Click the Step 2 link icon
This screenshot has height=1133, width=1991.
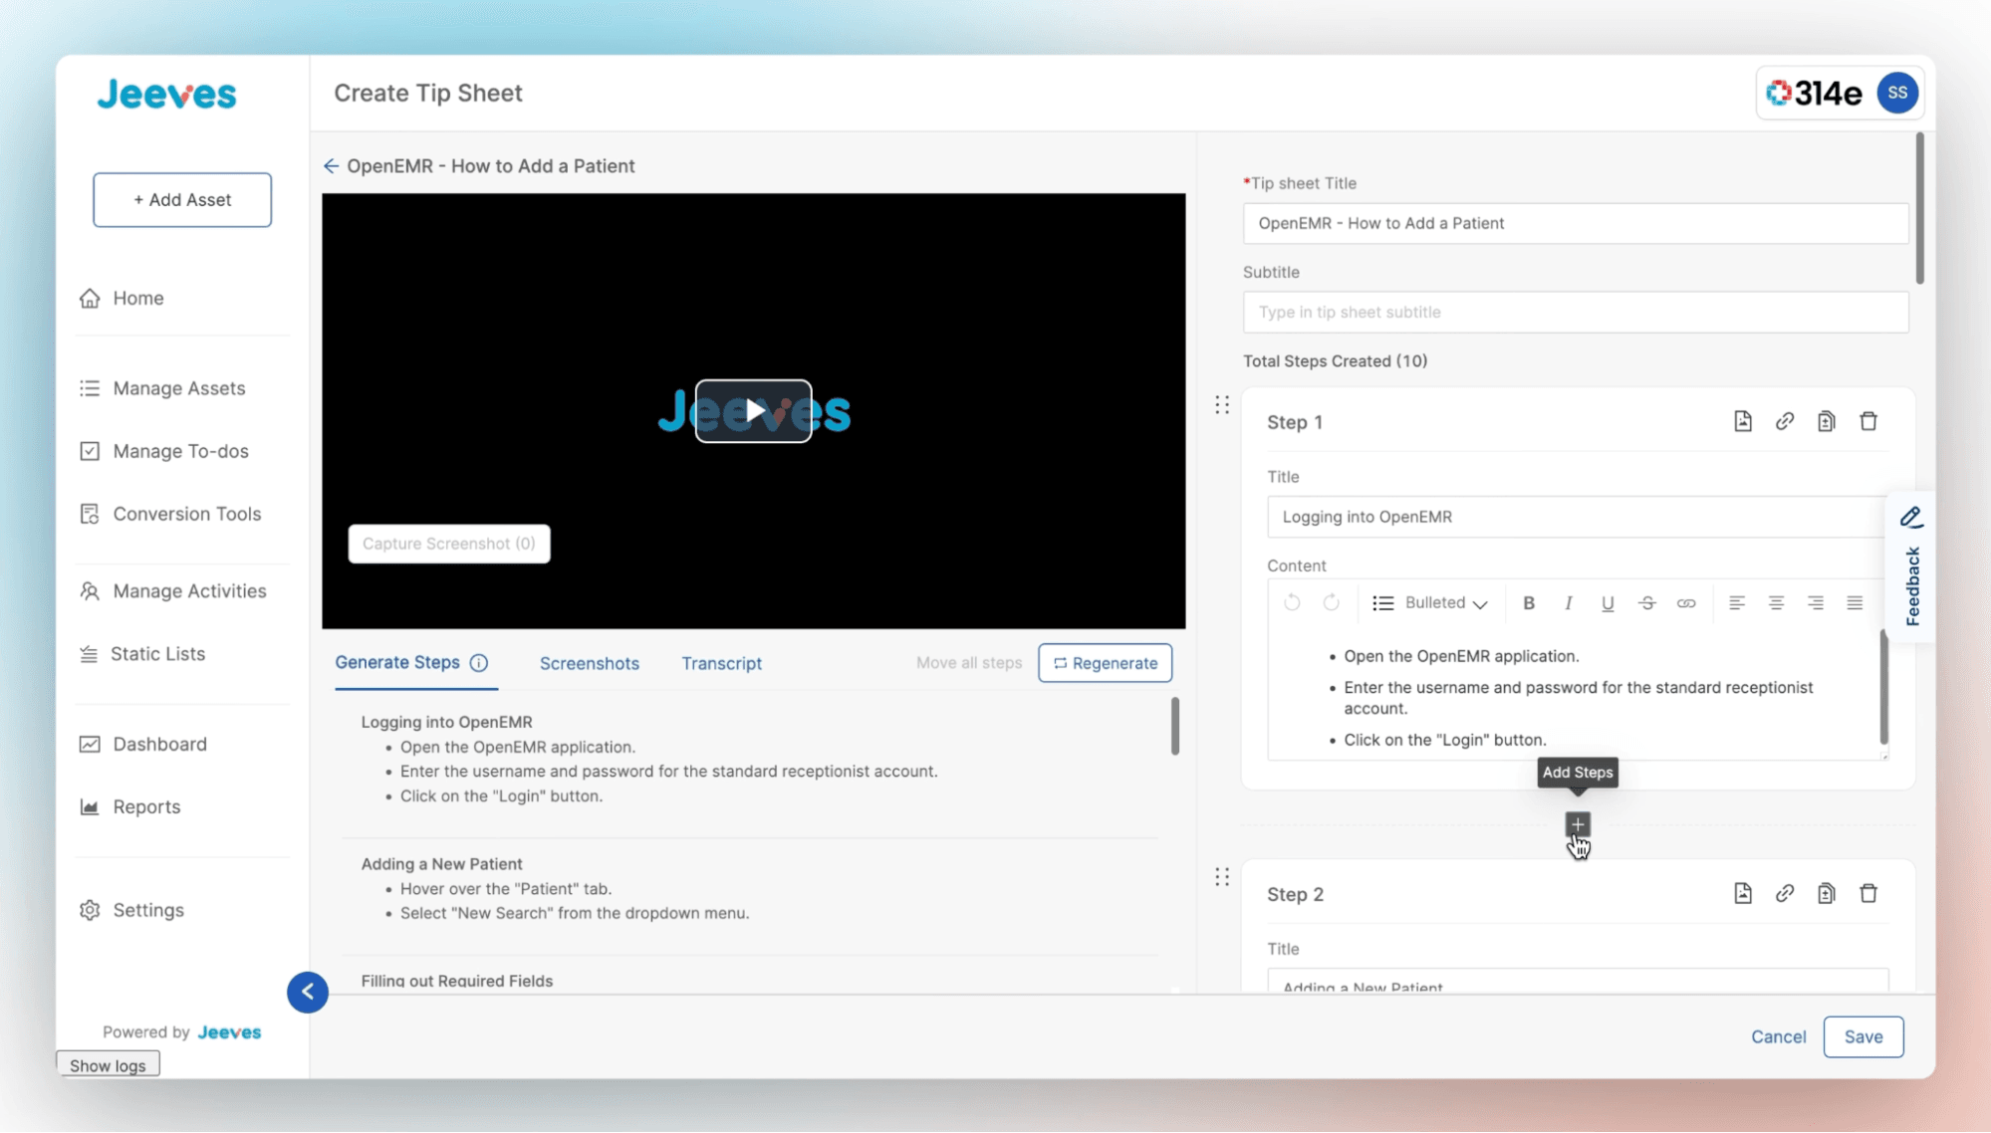coord(1784,893)
